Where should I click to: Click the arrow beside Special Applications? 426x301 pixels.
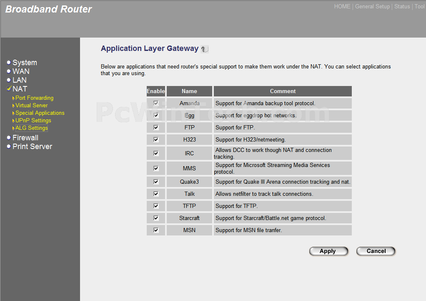(13, 113)
